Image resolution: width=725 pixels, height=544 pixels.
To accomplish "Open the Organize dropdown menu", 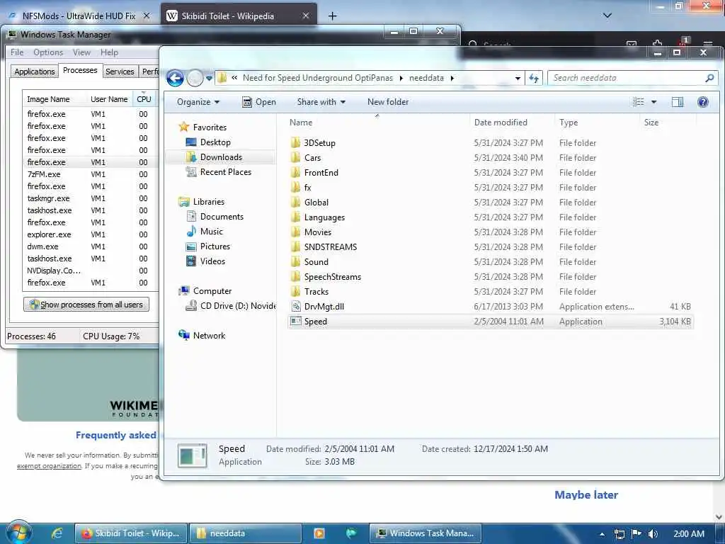I will pos(198,102).
